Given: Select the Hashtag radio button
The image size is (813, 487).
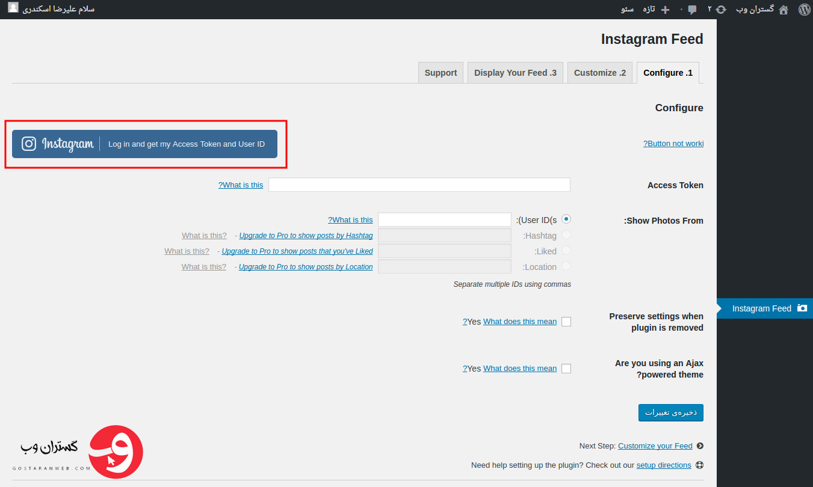Looking at the screenshot, I should pos(566,235).
